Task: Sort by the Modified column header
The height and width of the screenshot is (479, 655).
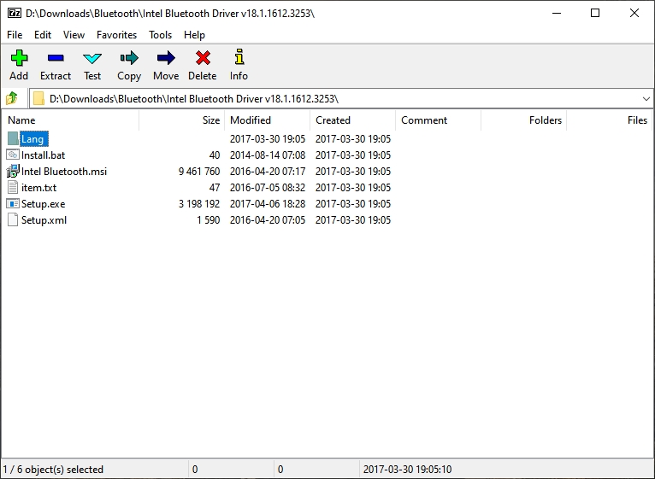Action: [268, 120]
